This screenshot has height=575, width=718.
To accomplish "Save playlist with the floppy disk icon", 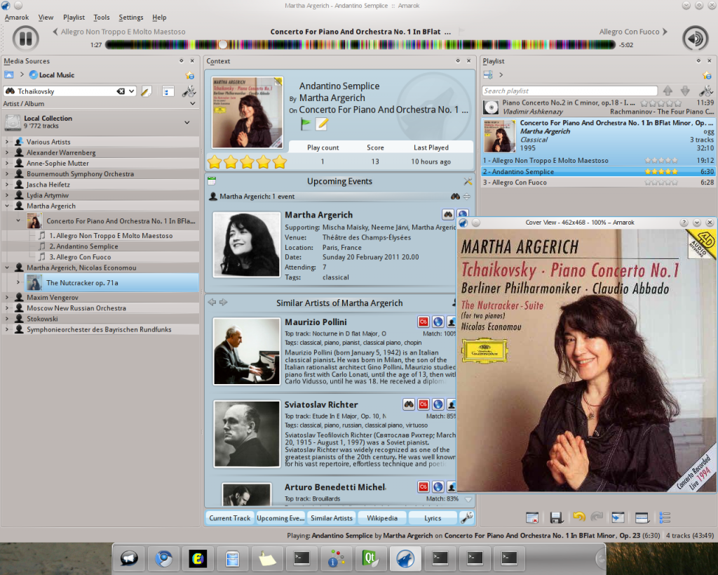I will [x=556, y=517].
